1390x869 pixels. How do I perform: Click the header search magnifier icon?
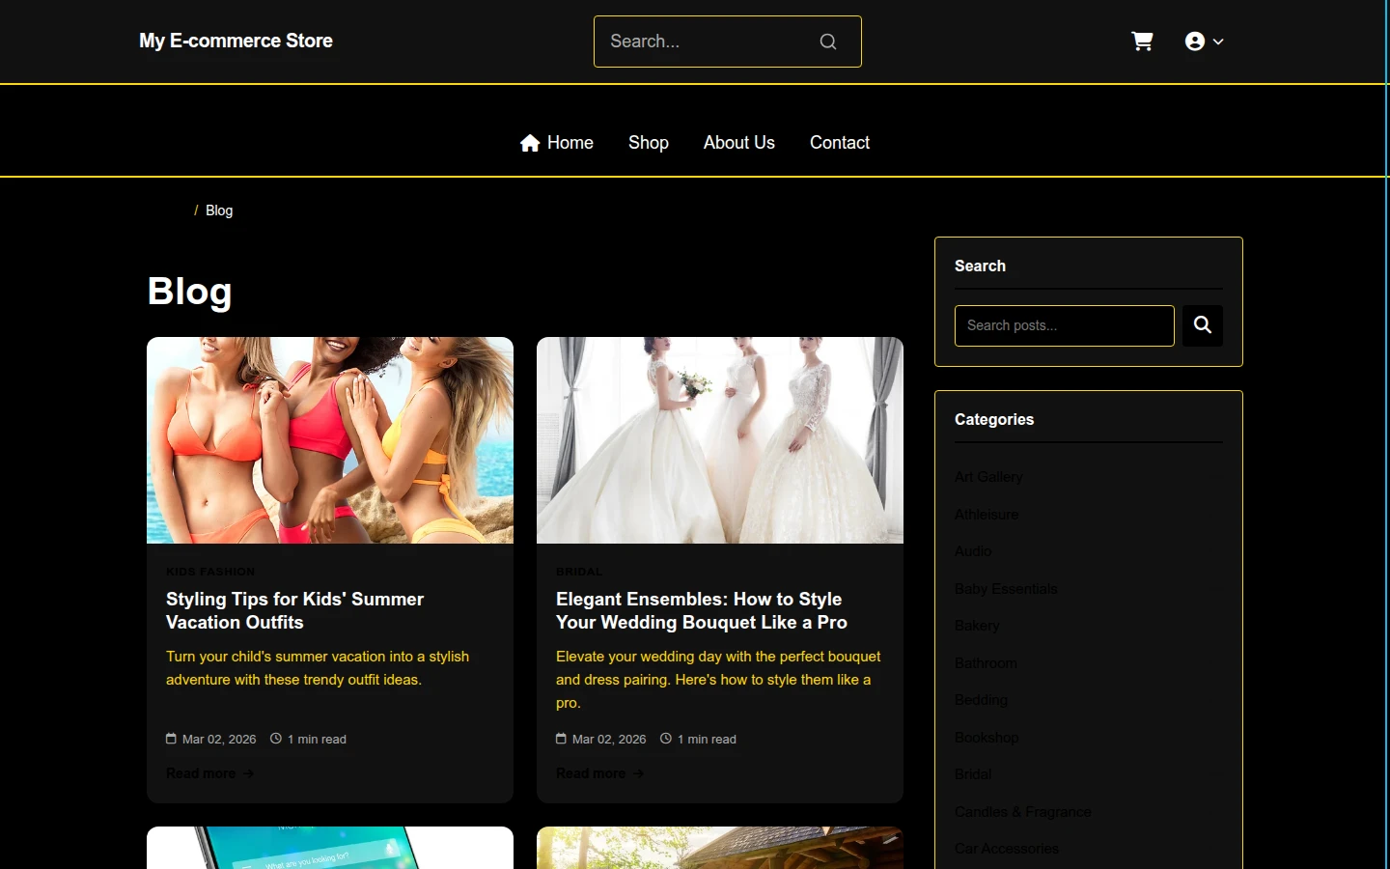click(828, 42)
